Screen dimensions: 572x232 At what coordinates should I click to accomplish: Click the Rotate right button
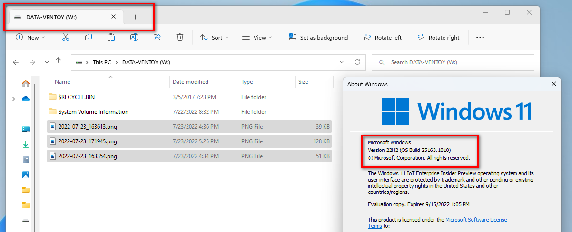[x=438, y=37]
